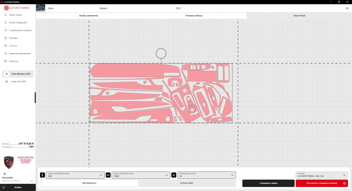Close the Geely Monjaro 2023 project
The image size is (352, 191).
[7, 74]
